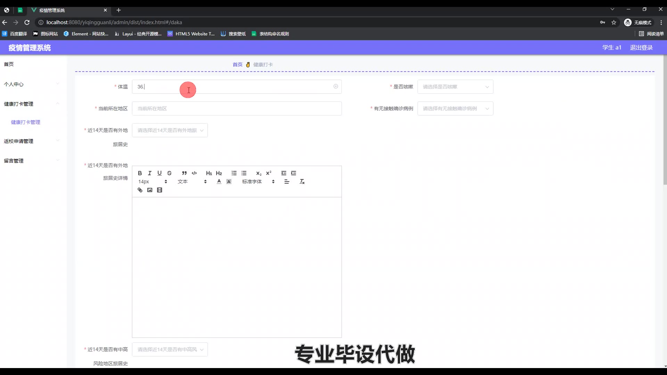Apply Heading 1 style
This screenshot has width=667, height=375.
209,173
